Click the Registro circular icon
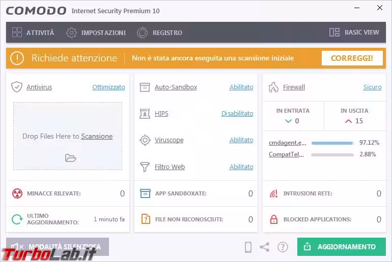 click(142, 32)
